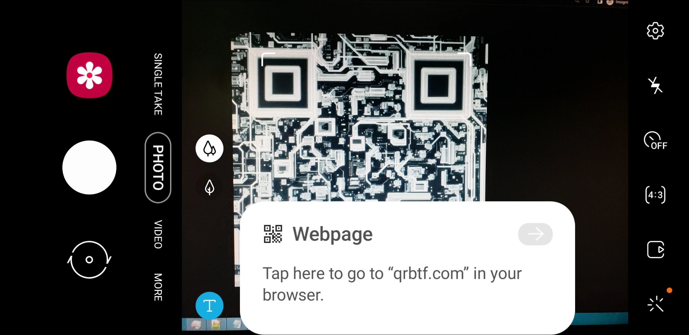Viewport: 689px width, 335px height.
Task: Open settings gear menu
Action: click(x=655, y=30)
